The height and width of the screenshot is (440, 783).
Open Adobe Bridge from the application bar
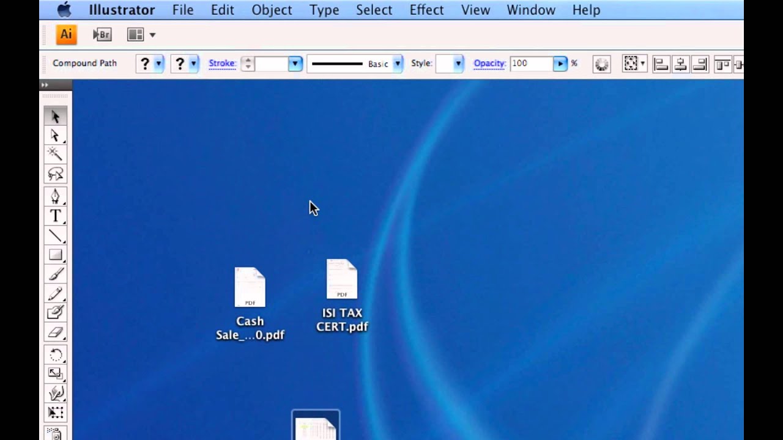(x=102, y=35)
